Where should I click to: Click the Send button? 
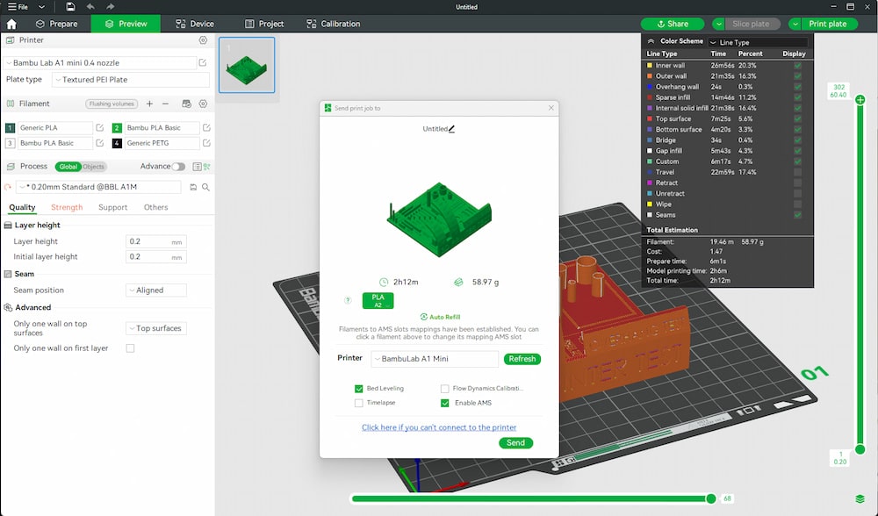tap(515, 442)
